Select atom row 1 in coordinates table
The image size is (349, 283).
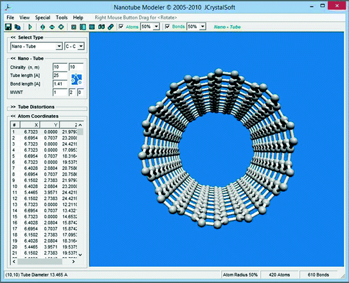point(44,132)
